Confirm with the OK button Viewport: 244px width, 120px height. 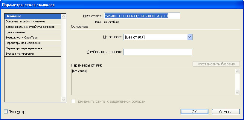pos(194,112)
